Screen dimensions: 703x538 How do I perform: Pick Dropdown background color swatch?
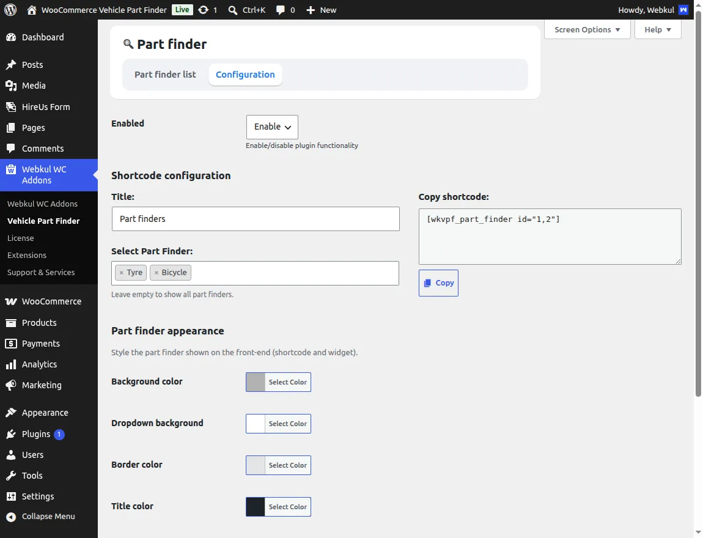[256, 424]
